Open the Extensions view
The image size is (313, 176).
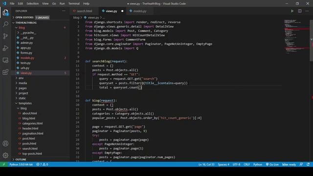5,72
